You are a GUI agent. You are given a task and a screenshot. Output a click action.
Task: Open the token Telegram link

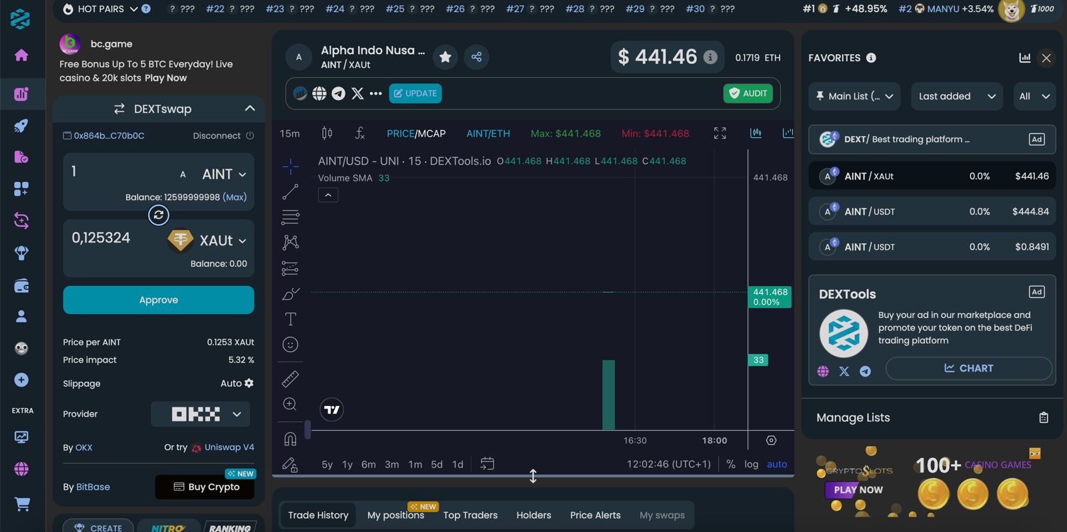point(339,93)
